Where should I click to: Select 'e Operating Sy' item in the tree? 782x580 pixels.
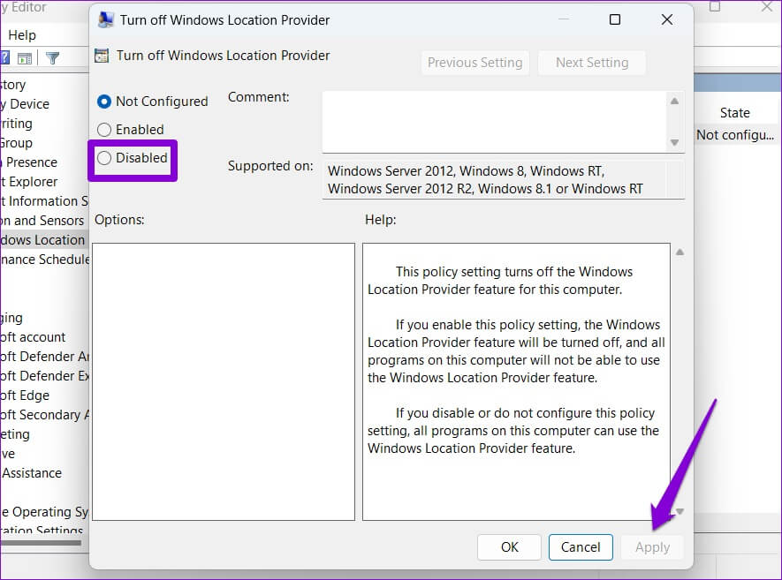[44, 512]
